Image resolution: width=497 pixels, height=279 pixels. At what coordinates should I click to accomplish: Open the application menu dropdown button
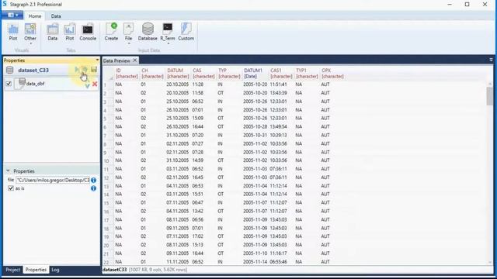[12, 15]
